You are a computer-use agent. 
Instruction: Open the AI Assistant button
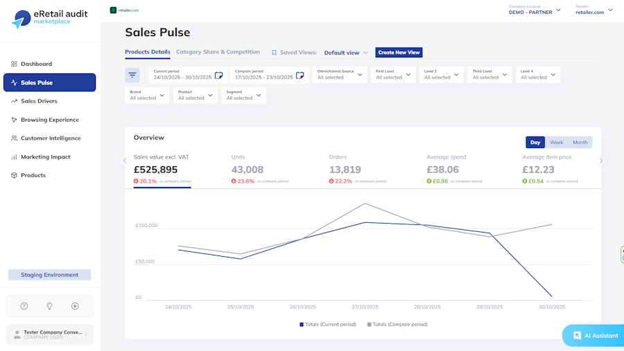(x=595, y=336)
